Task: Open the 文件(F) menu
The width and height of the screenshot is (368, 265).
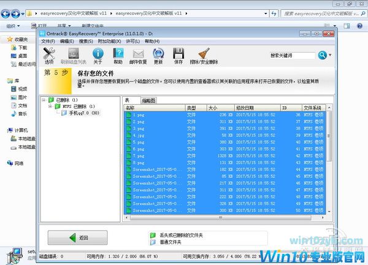Action: 48,41
